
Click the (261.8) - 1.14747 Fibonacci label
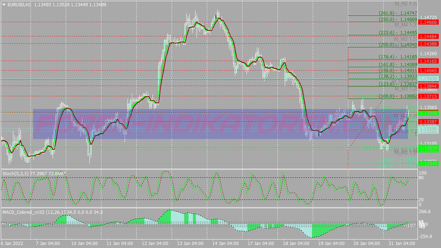tap(398, 13)
